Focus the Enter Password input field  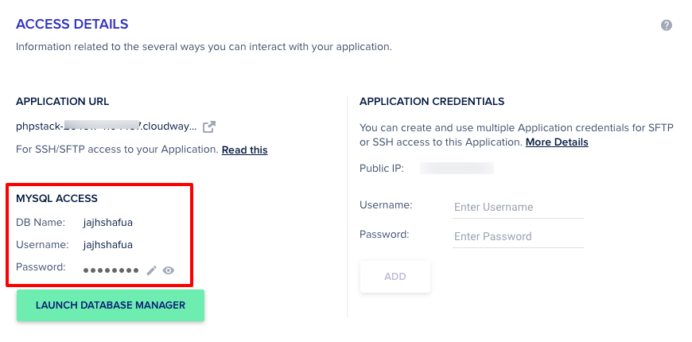[518, 236]
